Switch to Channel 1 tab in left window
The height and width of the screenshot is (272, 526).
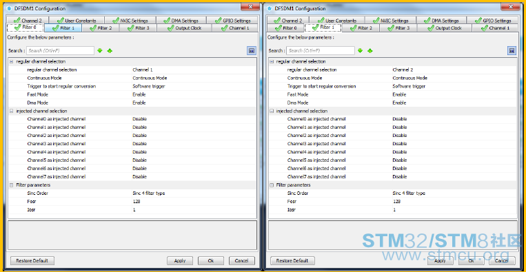[235, 28]
